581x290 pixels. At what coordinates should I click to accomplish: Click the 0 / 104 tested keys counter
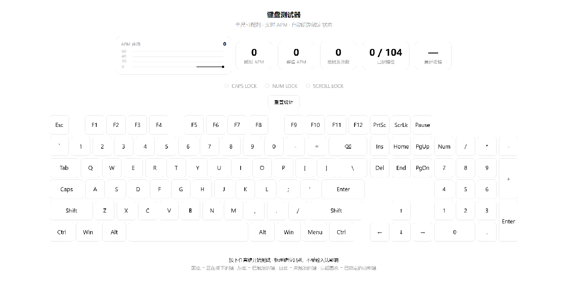click(x=386, y=56)
